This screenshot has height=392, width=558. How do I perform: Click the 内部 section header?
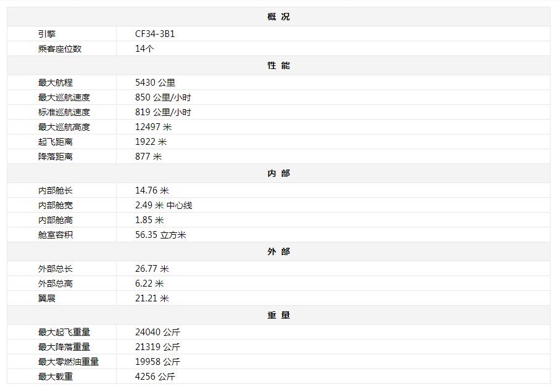[x=278, y=173]
